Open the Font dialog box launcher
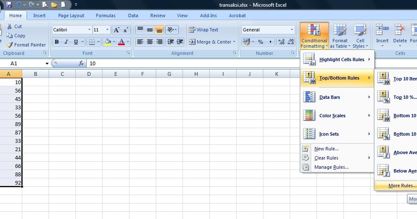 point(129,53)
